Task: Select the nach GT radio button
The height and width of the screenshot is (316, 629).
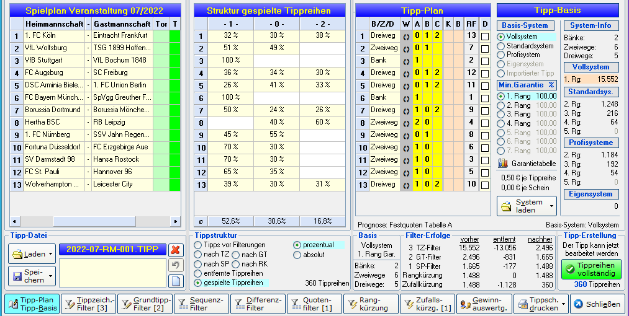Action: [x=235, y=254]
